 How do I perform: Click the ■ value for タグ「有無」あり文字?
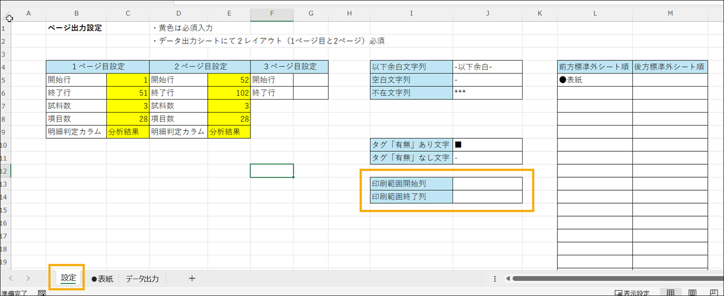click(x=488, y=145)
